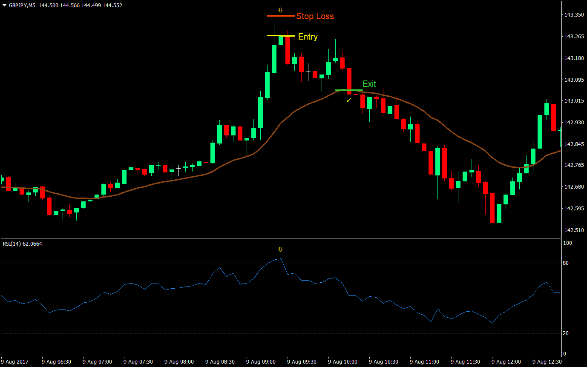Image resolution: width=587 pixels, height=367 pixels.
Task: Select the yellow Entry horizontal line
Action: point(281,36)
